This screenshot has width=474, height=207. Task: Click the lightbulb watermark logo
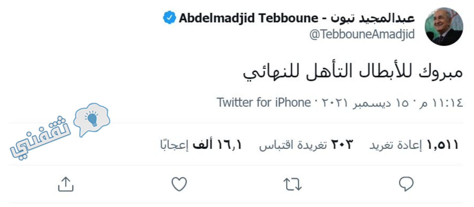coord(92,119)
